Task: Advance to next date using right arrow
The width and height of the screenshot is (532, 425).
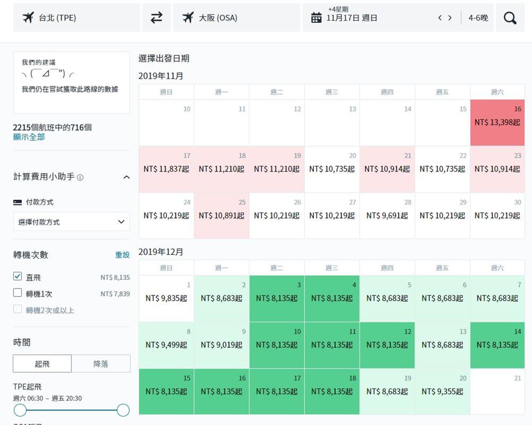Action: tap(450, 18)
